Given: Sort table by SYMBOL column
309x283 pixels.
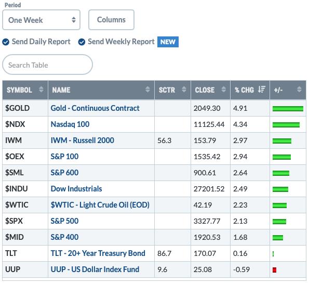Looking at the screenshot, I should tap(25, 90).
